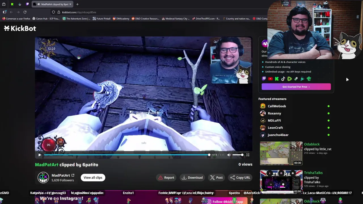Click the MadPatArt avatar
The height and width of the screenshot is (204, 363).
43,178
